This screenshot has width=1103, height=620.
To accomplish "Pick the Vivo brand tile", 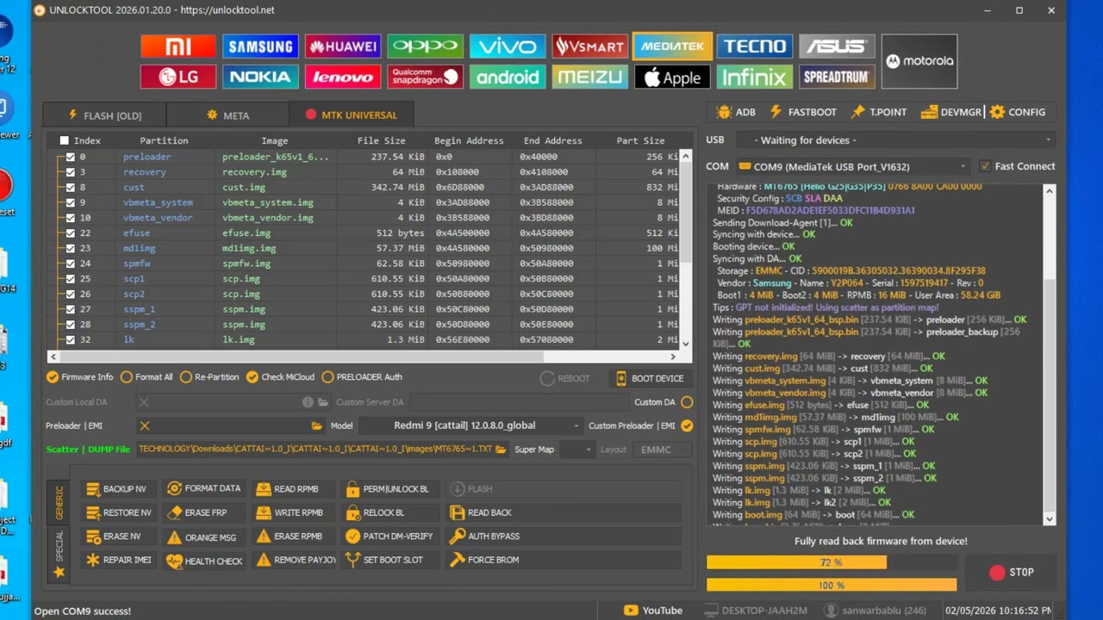I will click(508, 46).
